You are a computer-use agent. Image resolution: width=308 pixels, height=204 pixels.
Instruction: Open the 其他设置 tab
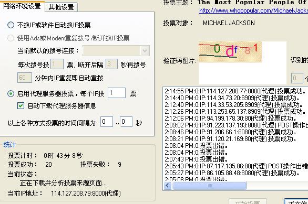[61, 7]
